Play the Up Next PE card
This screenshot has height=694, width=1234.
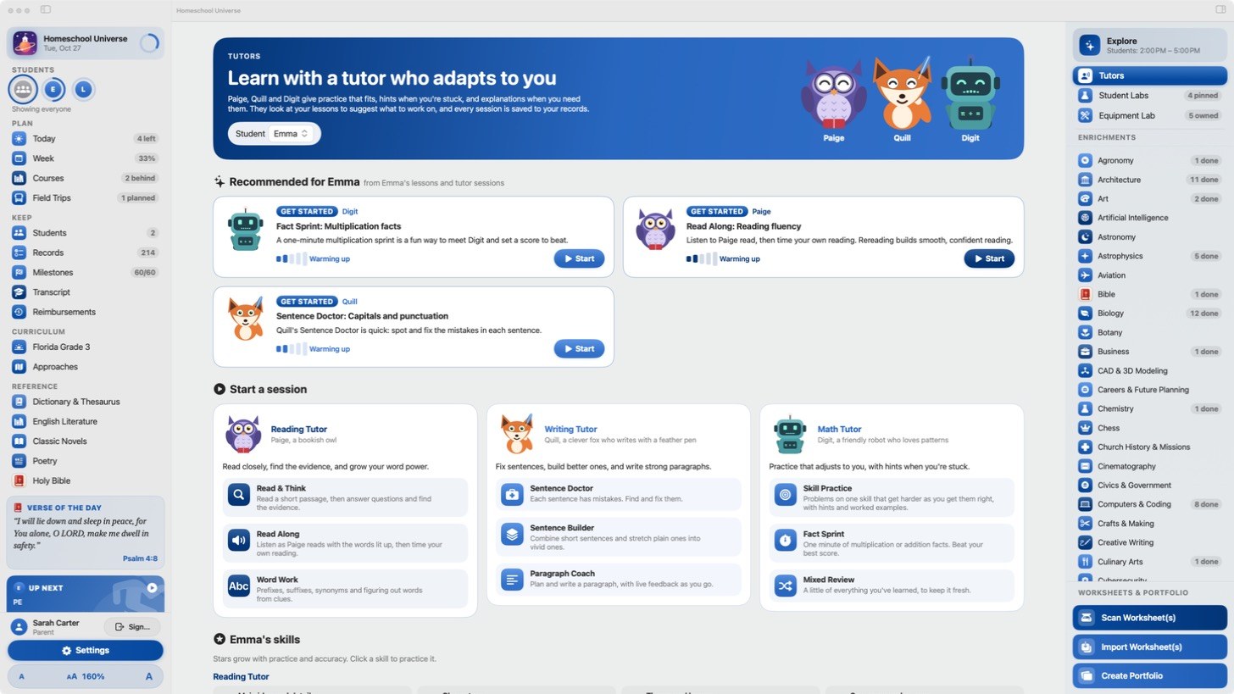click(x=152, y=587)
